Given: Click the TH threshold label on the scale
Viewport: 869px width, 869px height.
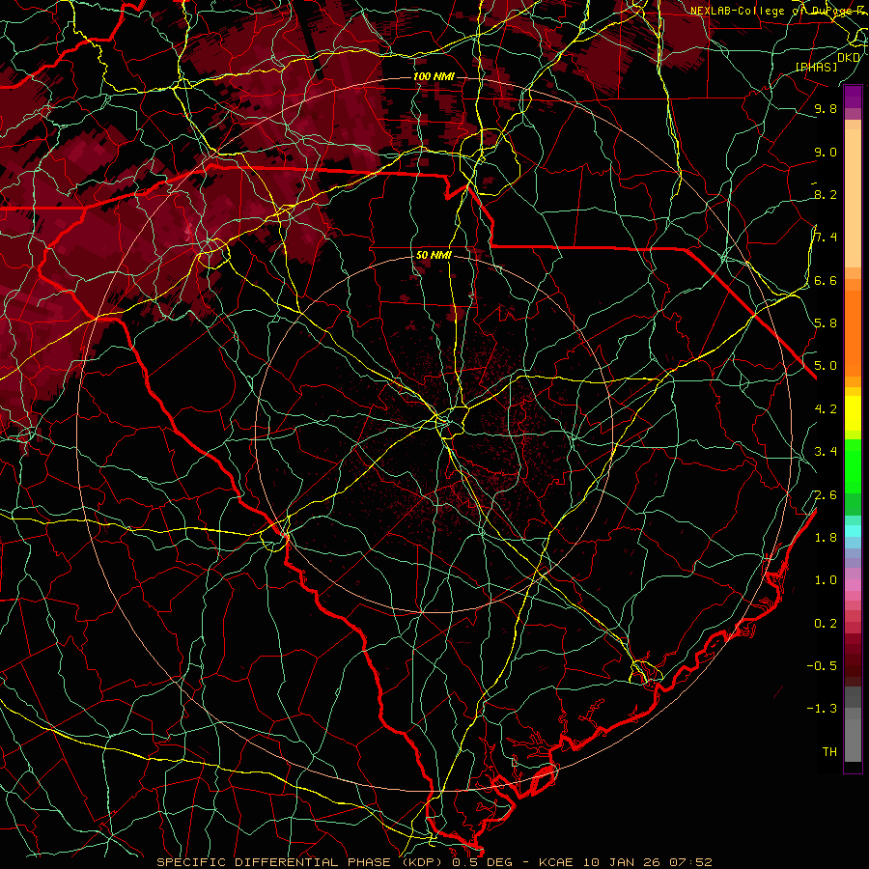Looking at the screenshot, I should tap(829, 751).
